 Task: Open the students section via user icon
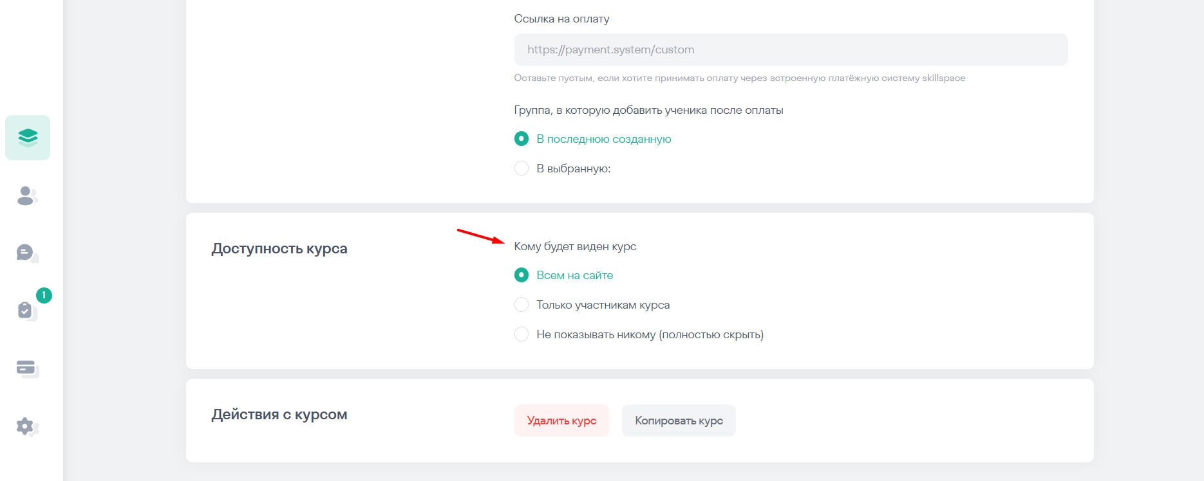point(27,195)
